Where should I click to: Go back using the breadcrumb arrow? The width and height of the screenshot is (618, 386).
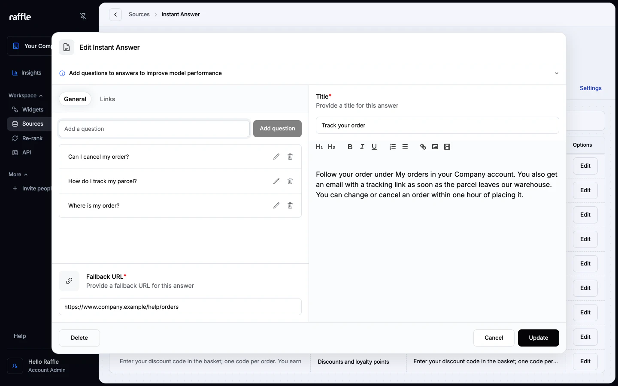(115, 15)
